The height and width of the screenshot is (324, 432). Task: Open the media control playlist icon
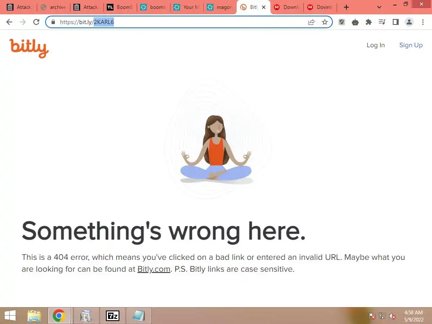coord(382,22)
